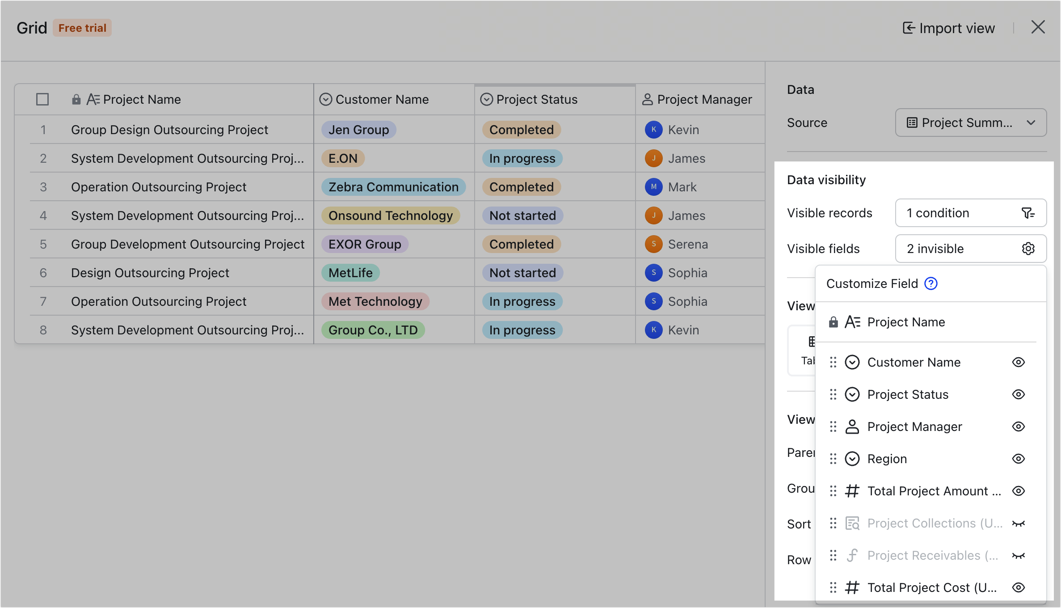This screenshot has height=608, width=1061.
Task: Expand the Customer Name column chevron
Action: pyautogui.click(x=325, y=99)
